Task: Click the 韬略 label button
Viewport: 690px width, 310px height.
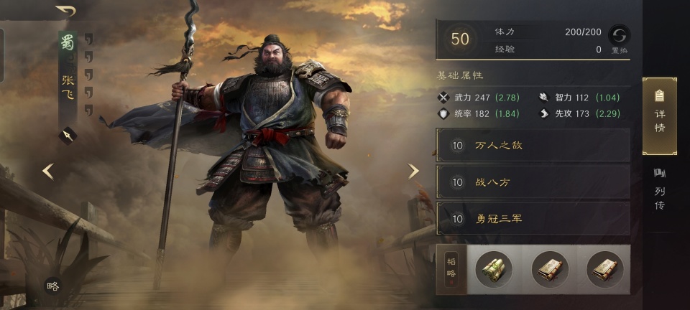Action: pos(451,269)
